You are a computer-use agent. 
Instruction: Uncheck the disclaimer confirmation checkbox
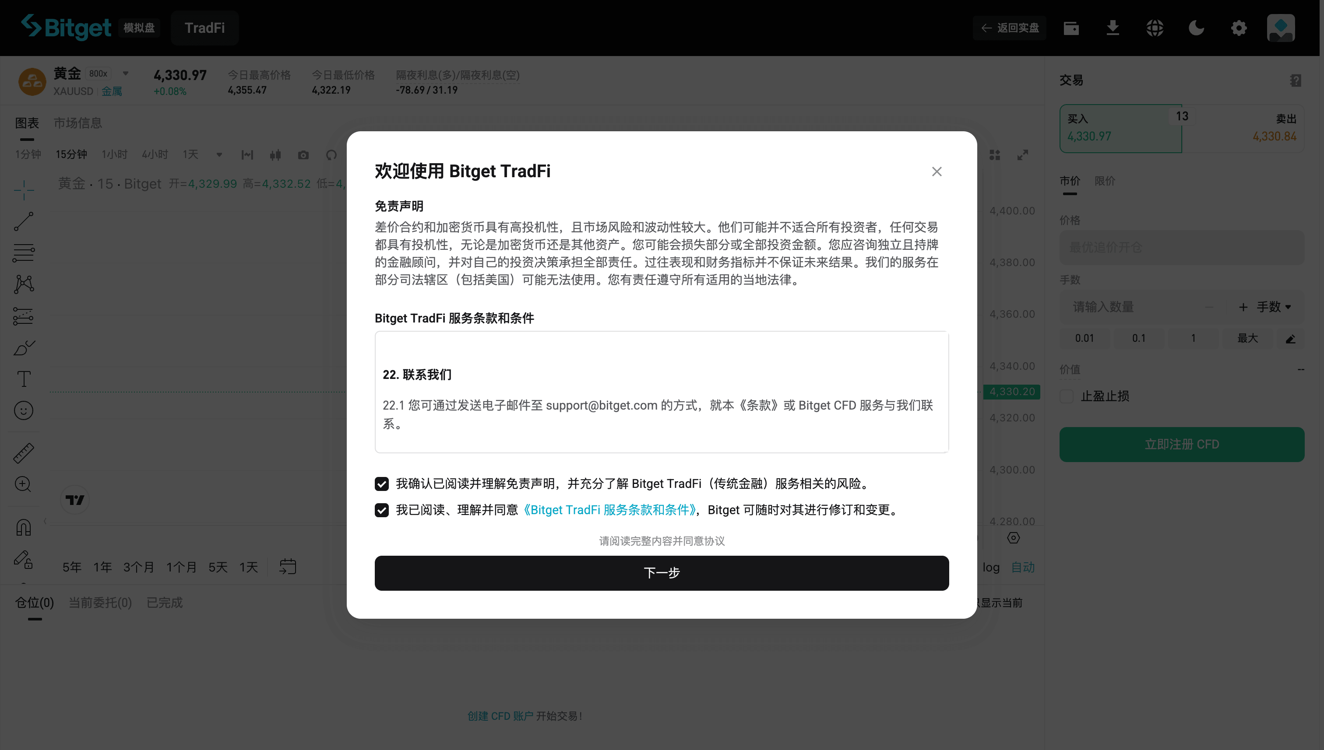tap(381, 484)
